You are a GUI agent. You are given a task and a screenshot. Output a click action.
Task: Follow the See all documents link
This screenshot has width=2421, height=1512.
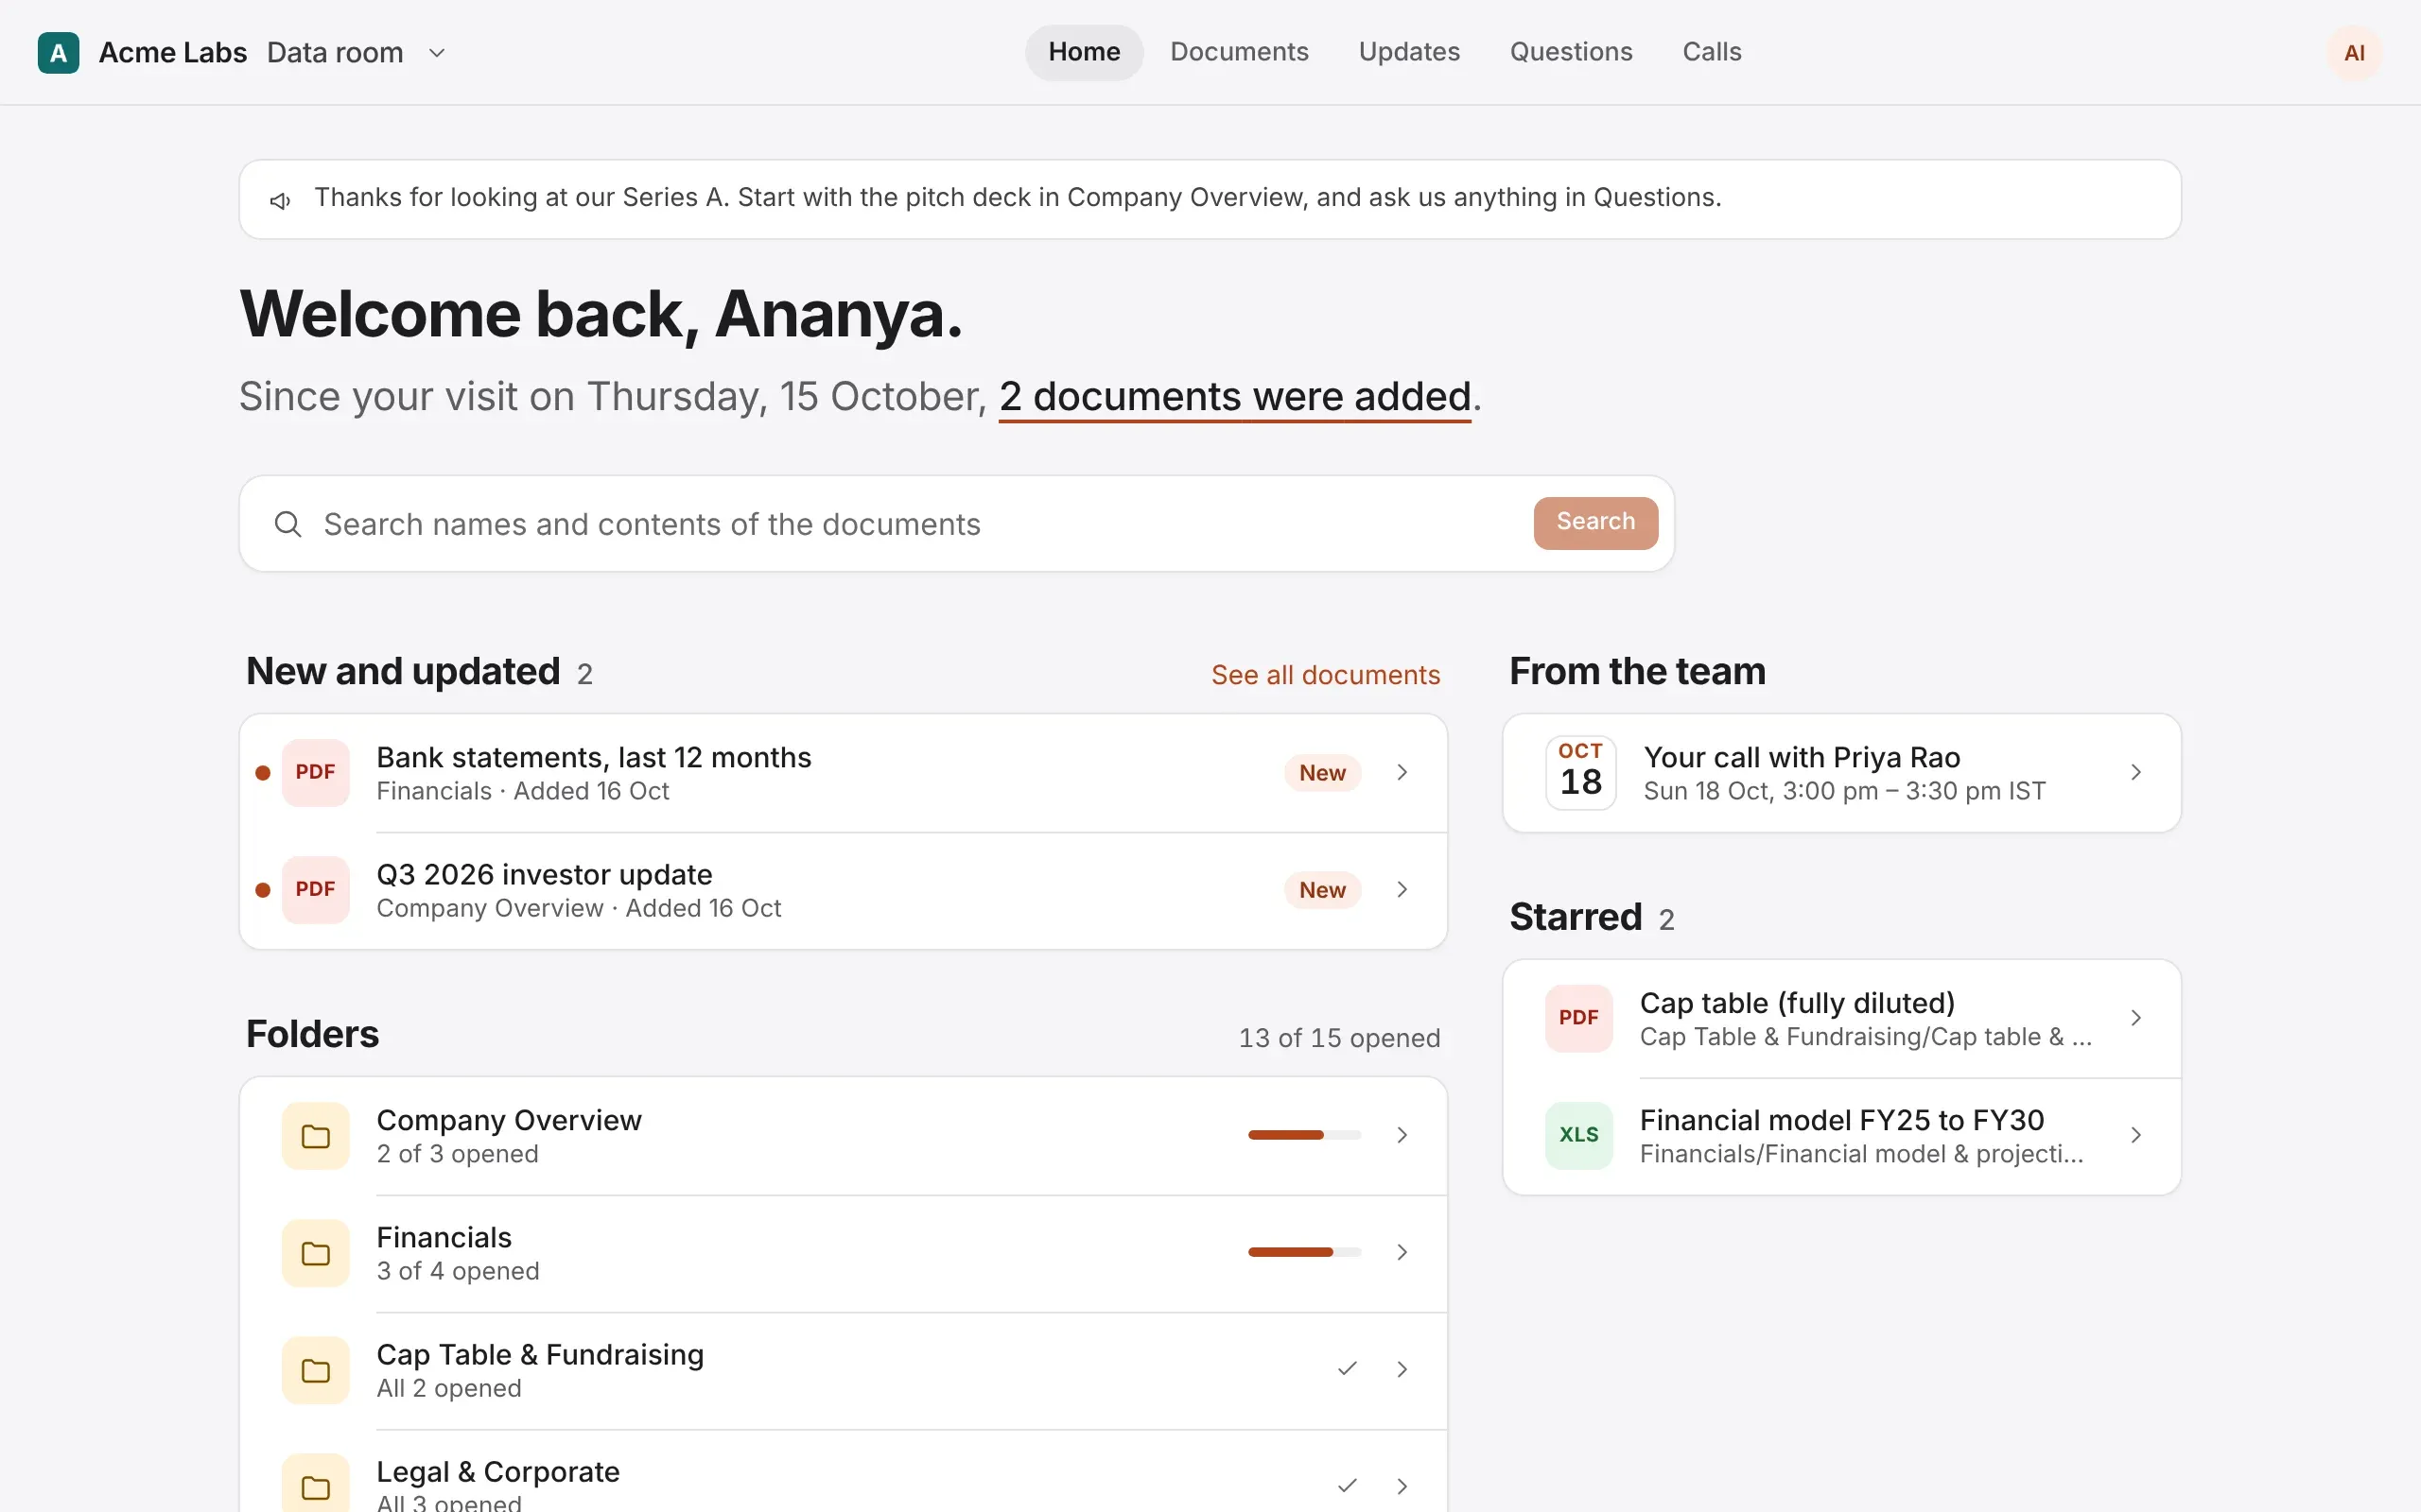coord(1325,675)
